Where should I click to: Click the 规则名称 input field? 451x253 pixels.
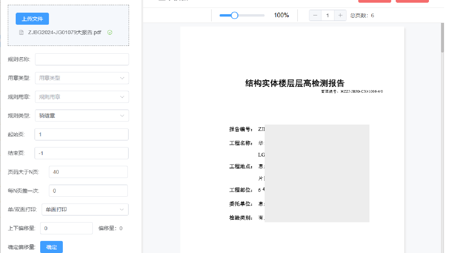(x=82, y=59)
